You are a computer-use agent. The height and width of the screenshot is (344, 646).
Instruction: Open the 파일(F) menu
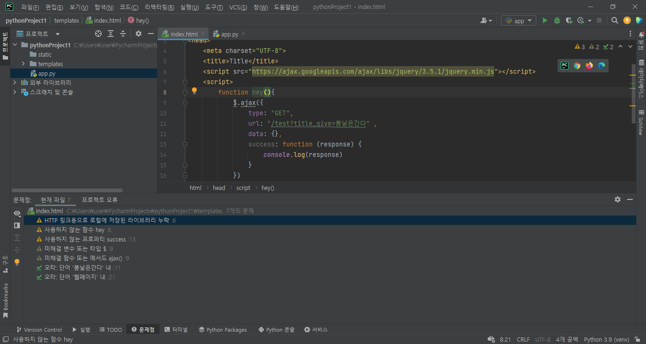30,7
